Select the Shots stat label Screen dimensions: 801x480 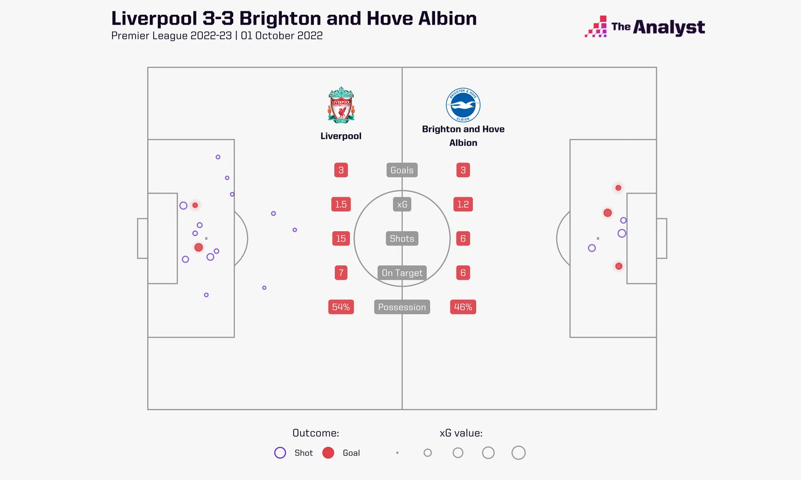402,238
